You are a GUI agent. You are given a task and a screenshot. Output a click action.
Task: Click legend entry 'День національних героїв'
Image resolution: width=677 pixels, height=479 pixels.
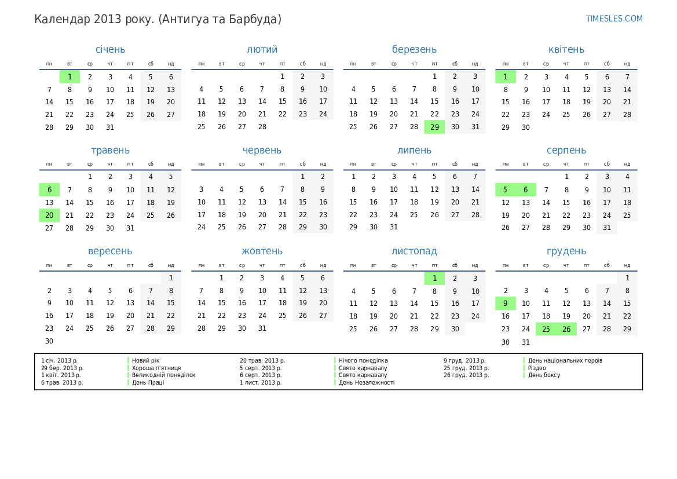pyautogui.click(x=565, y=360)
